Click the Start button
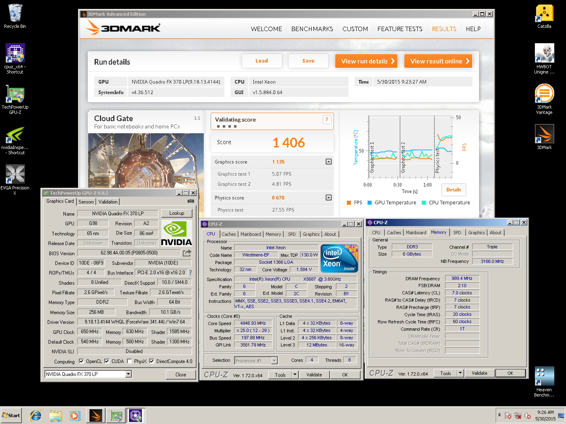This screenshot has height=424, width=566. [11, 416]
